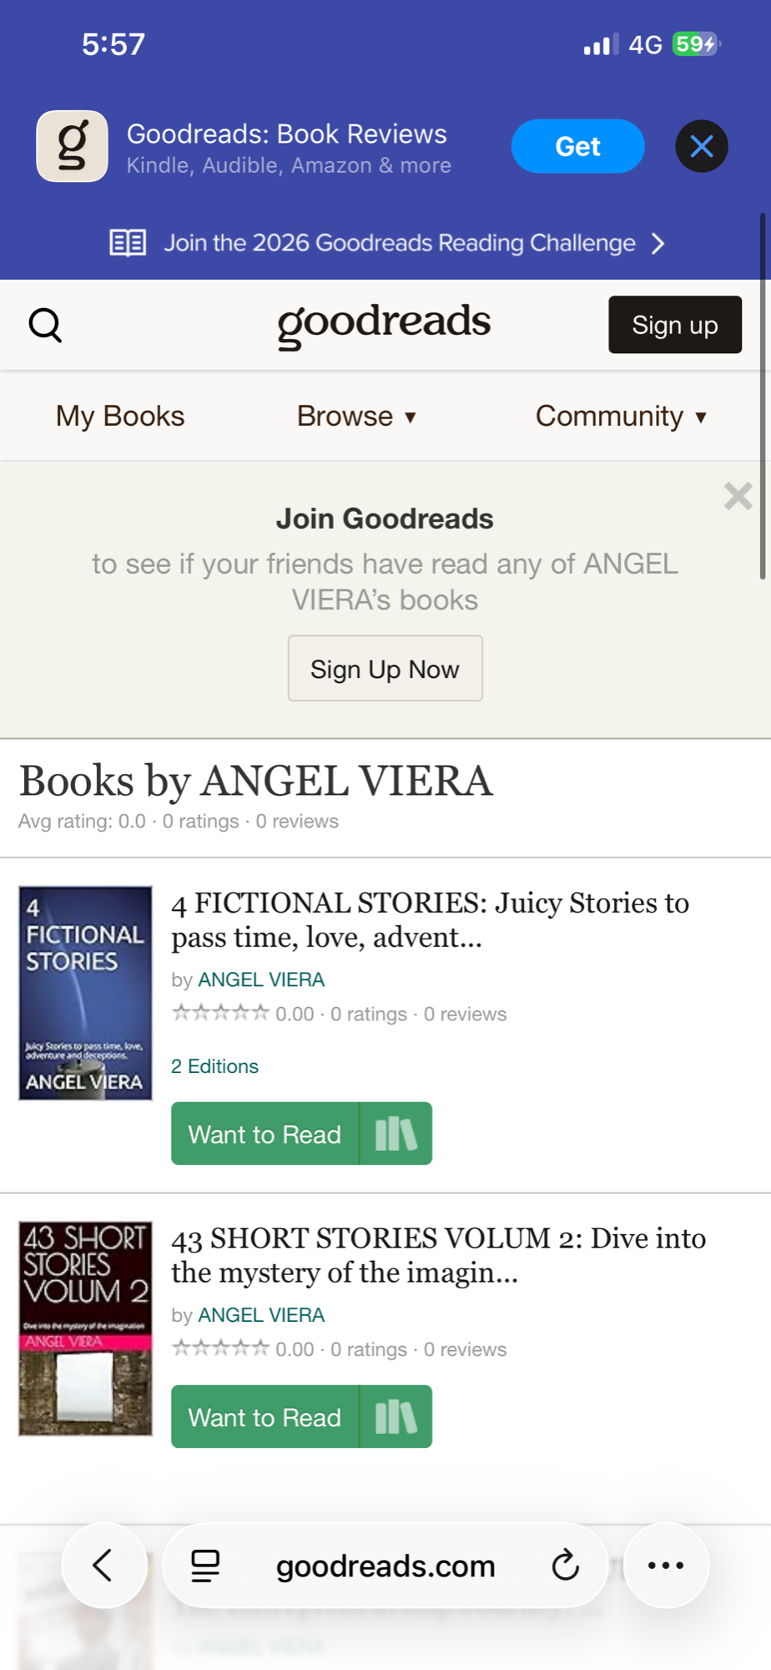Image resolution: width=771 pixels, height=1670 pixels.
Task: Expand the Browse dropdown menu
Action: pyautogui.click(x=356, y=416)
